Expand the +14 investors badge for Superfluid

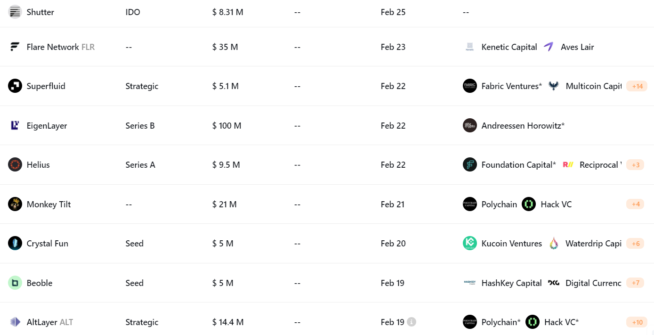(638, 86)
